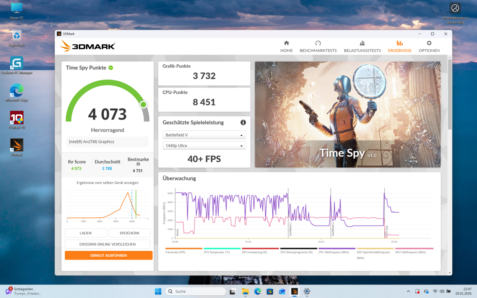Click the ERNEUT AUSFÜHREN button
477x298 pixels.
[107, 255]
